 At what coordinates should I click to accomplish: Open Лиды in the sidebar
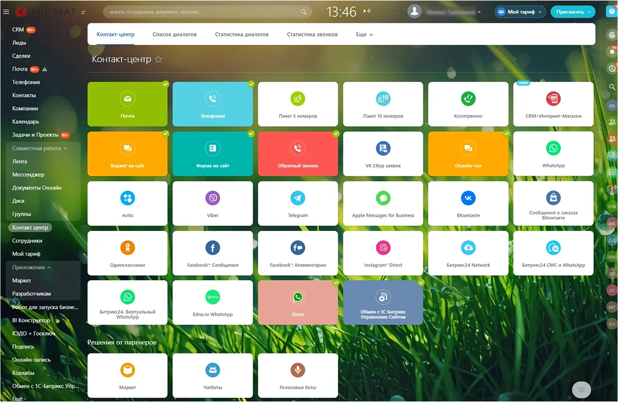point(19,42)
